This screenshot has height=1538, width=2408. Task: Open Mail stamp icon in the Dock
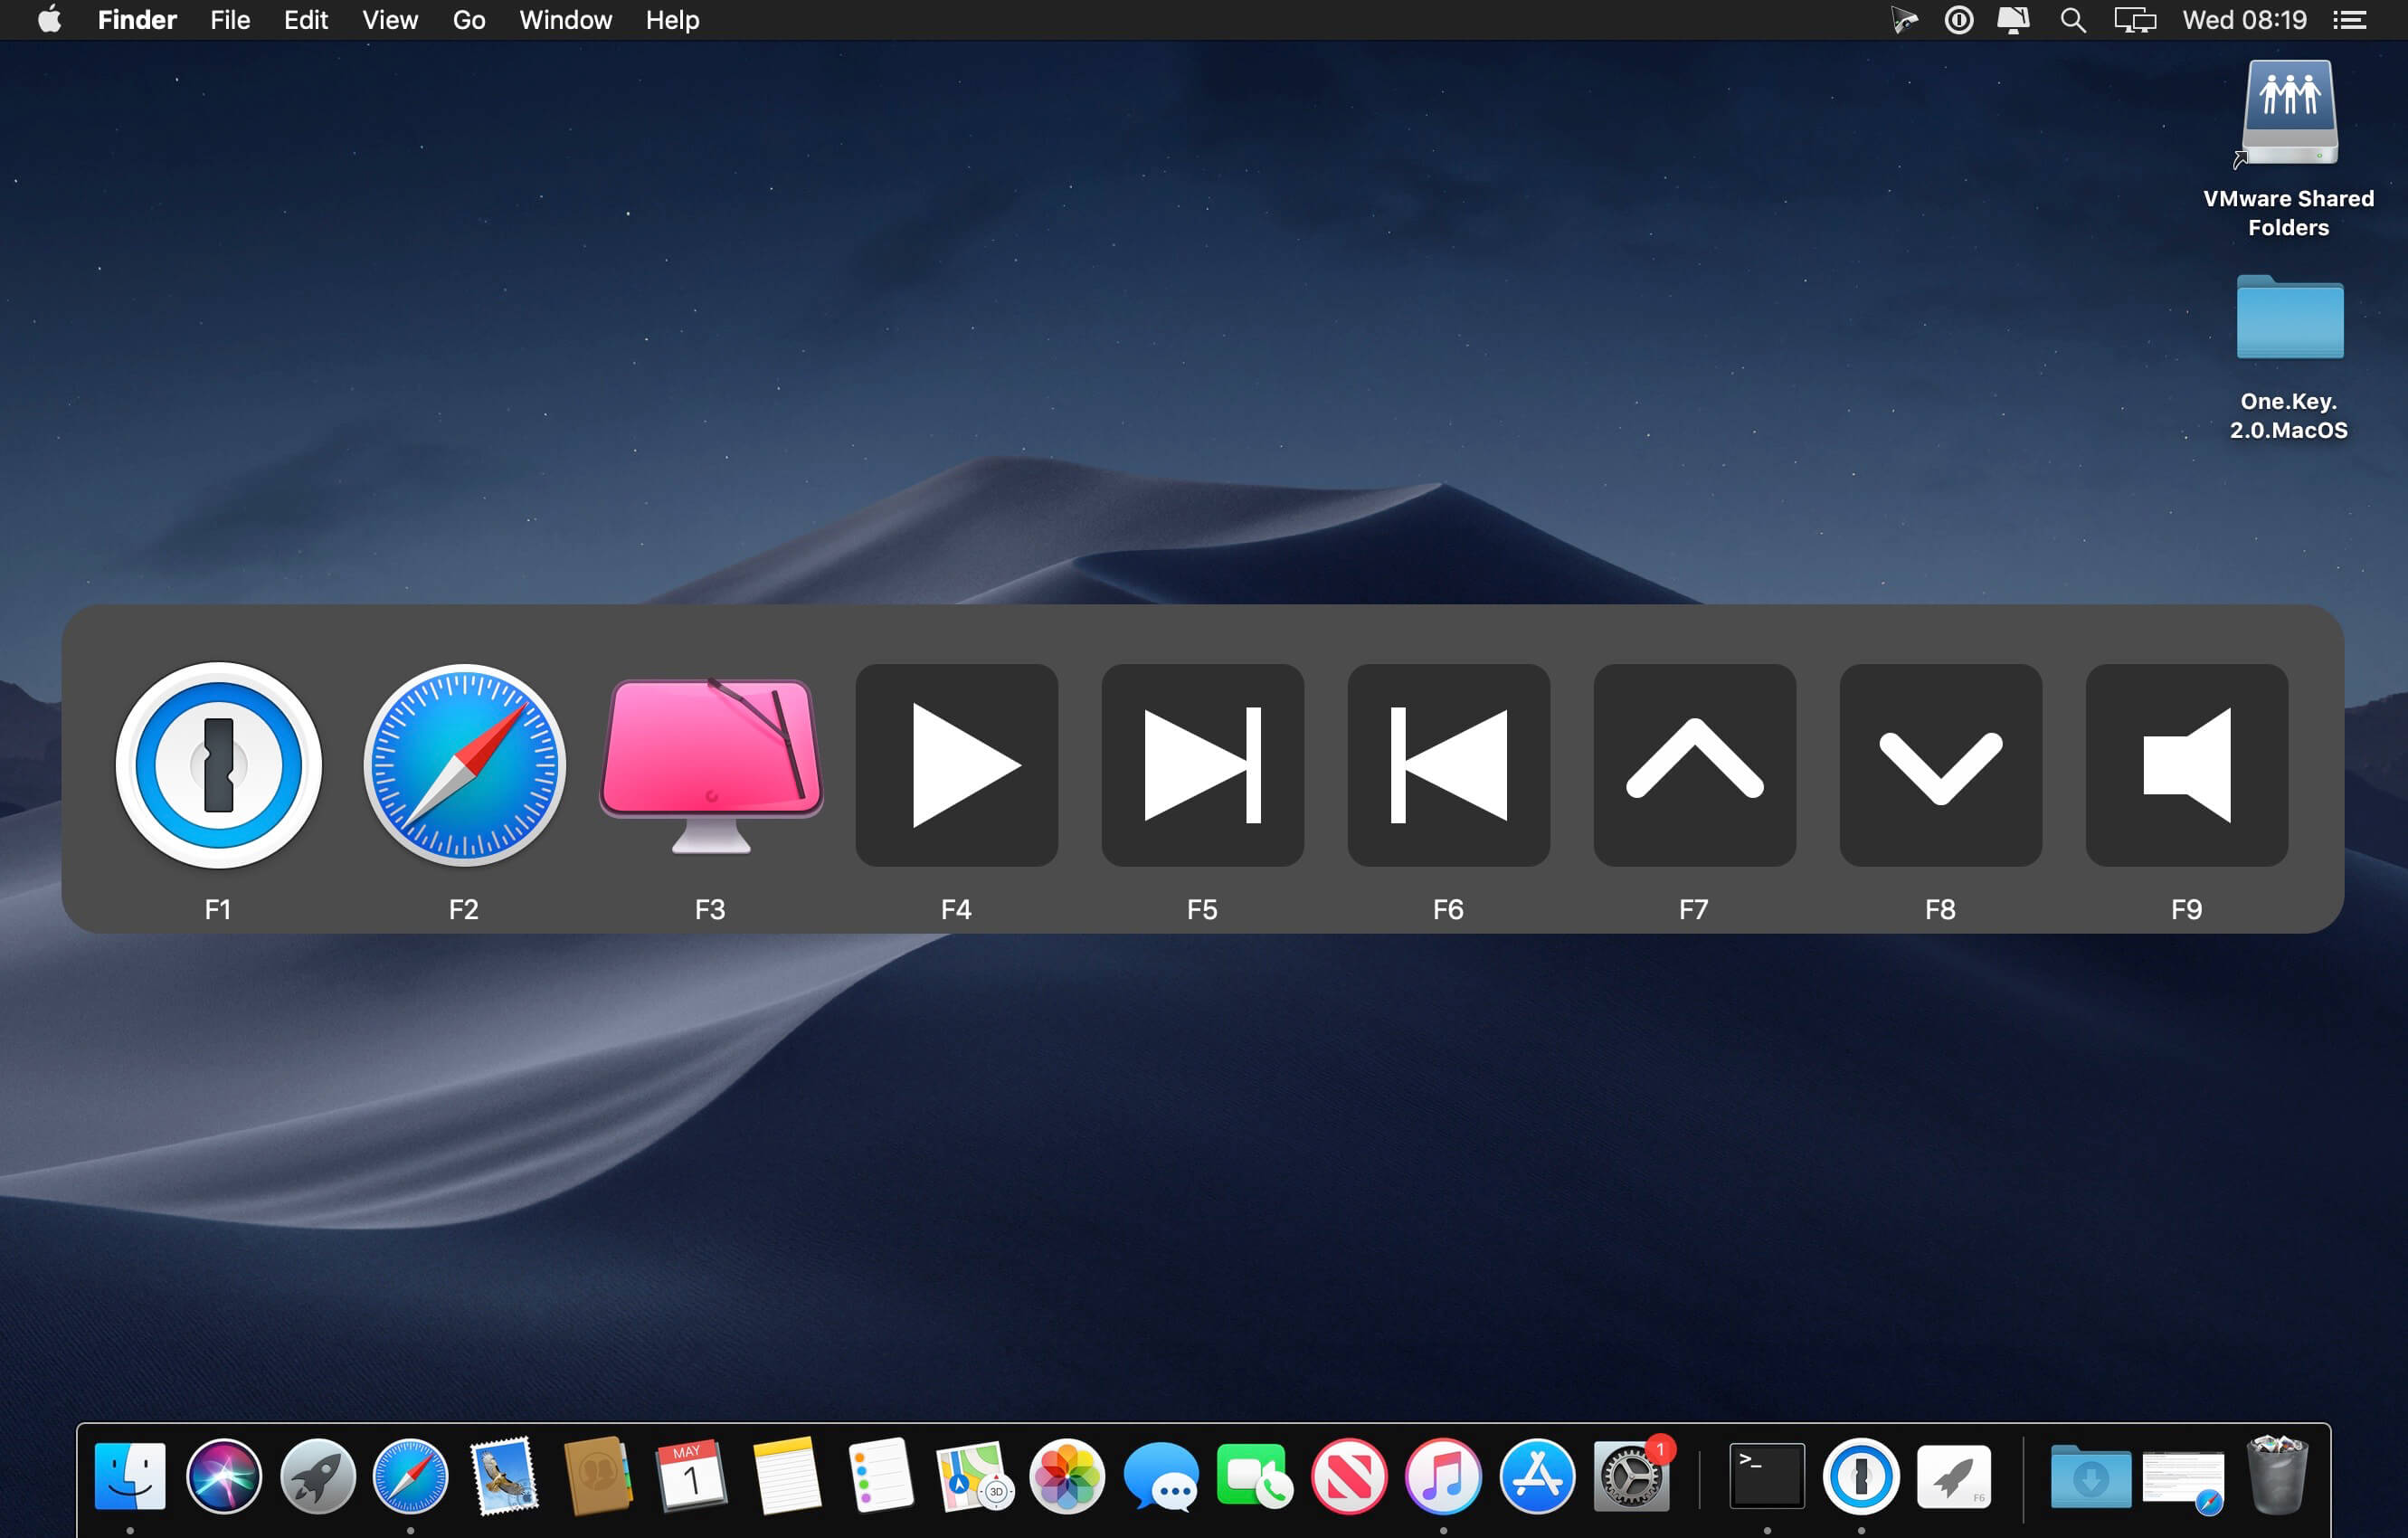tap(505, 1475)
